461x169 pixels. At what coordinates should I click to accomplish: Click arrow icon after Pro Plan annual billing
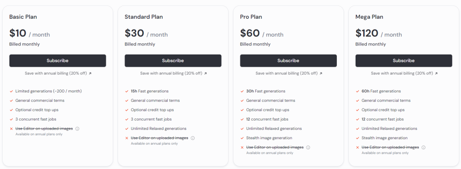pyautogui.click(x=321, y=73)
